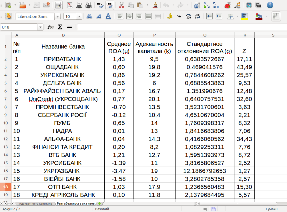The image size is (287, 212).
Task: Open the font size dropdown
Action: (79, 17)
